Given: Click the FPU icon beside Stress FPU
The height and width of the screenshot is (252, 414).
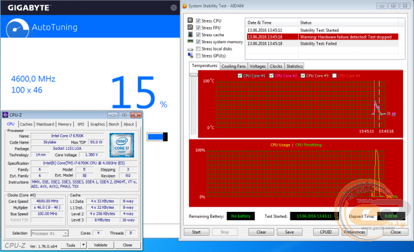Looking at the screenshot, I should click(190, 27).
